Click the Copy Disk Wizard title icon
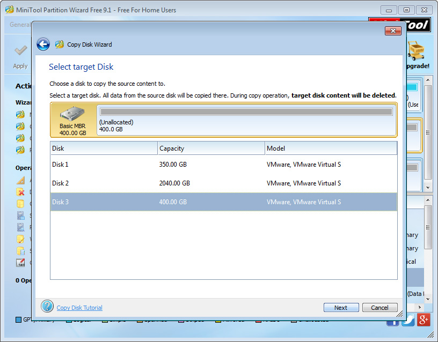 tap(59, 44)
